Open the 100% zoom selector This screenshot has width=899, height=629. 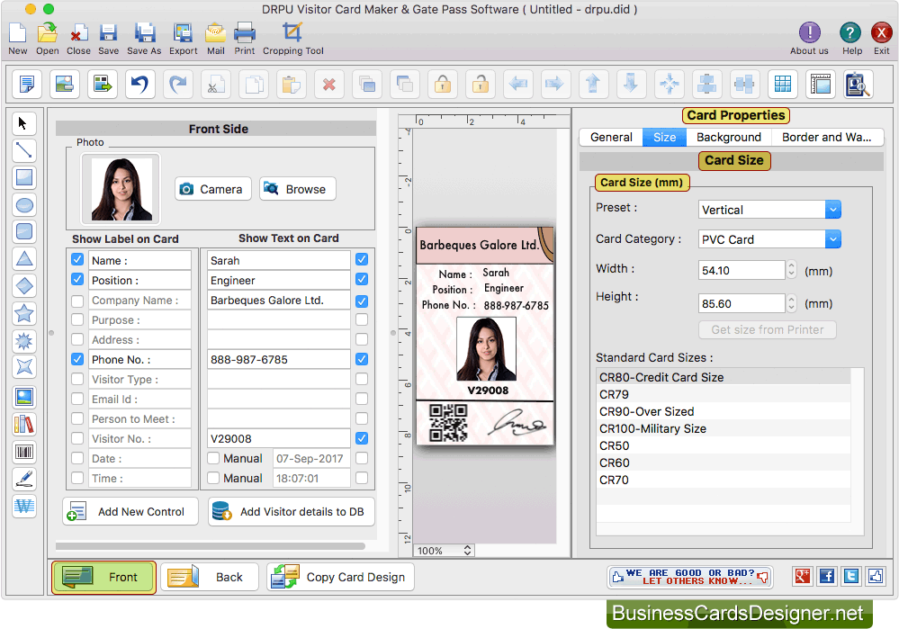(x=444, y=551)
